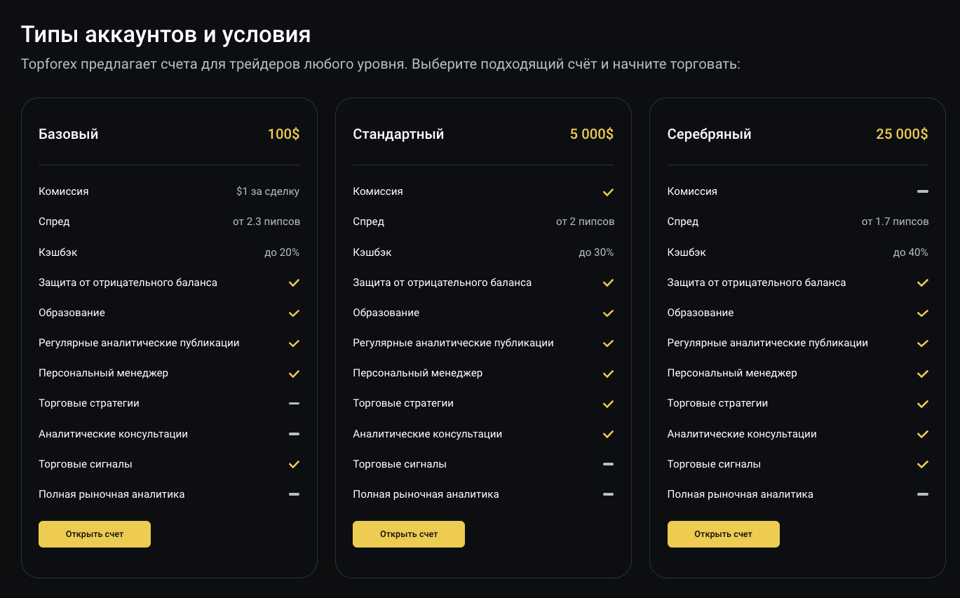The width and height of the screenshot is (960, 598).
Task: Click the Серебряный plan's Аналитические консультации checkmark
Action: (922, 434)
